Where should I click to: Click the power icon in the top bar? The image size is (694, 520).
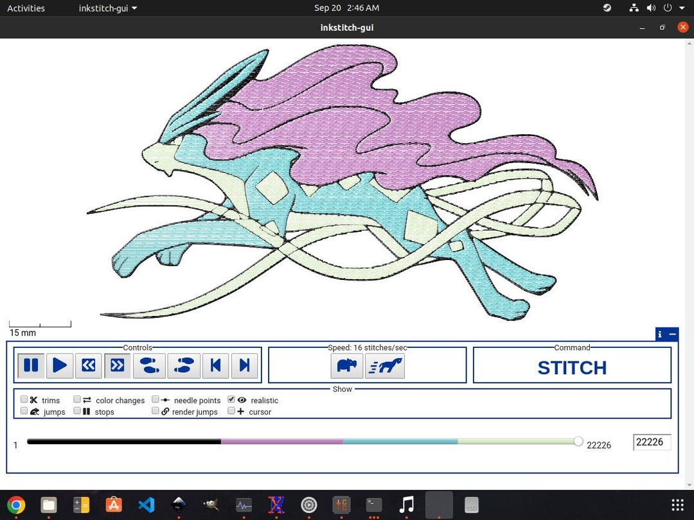coord(668,8)
